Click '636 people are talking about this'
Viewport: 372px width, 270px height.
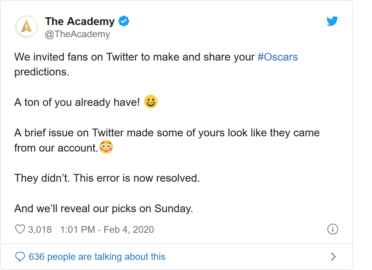97,257
